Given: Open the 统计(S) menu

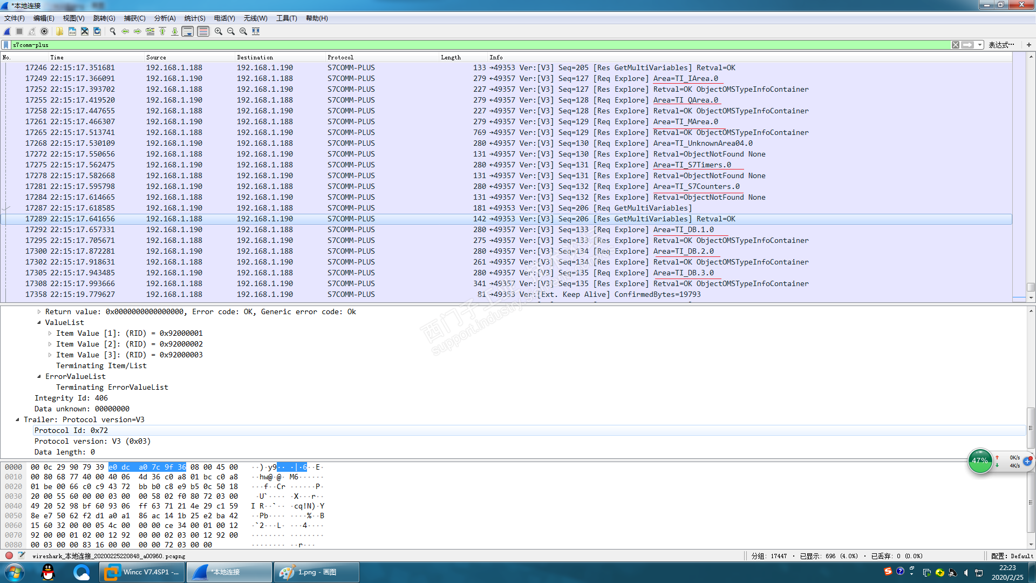Looking at the screenshot, I should click(194, 18).
